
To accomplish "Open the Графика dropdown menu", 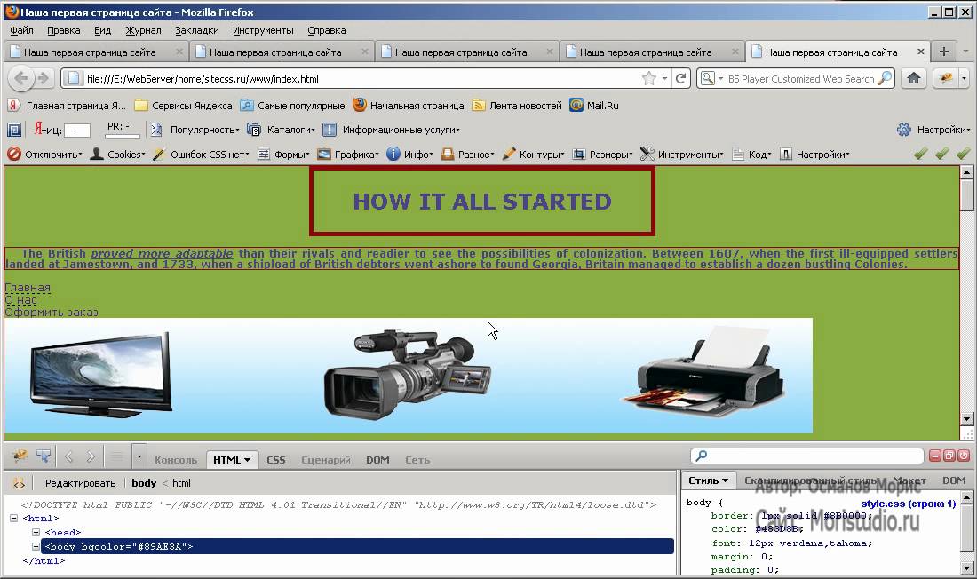I will [x=347, y=154].
